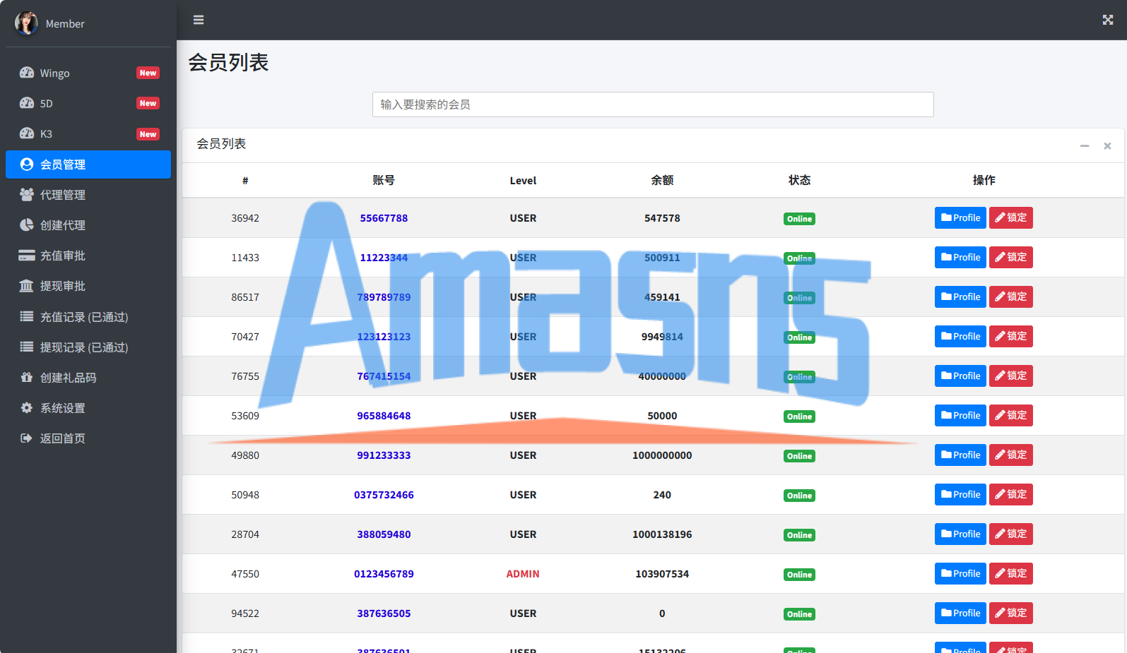
Task: Collapse the 会员列表 card with minus icon
Action: coord(1085,146)
